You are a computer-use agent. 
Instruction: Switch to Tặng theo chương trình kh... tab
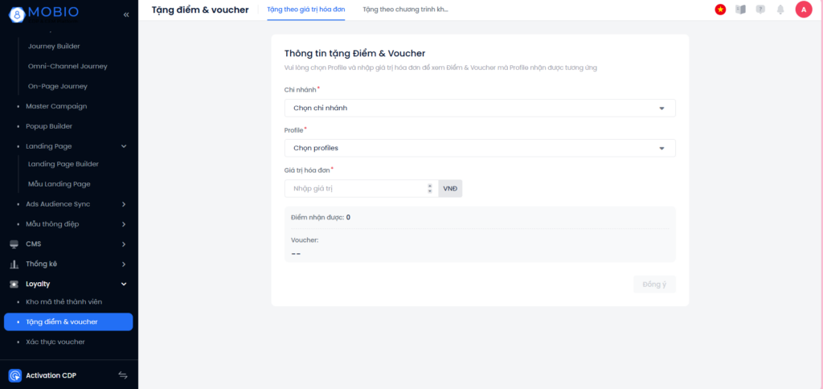(x=405, y=10)
